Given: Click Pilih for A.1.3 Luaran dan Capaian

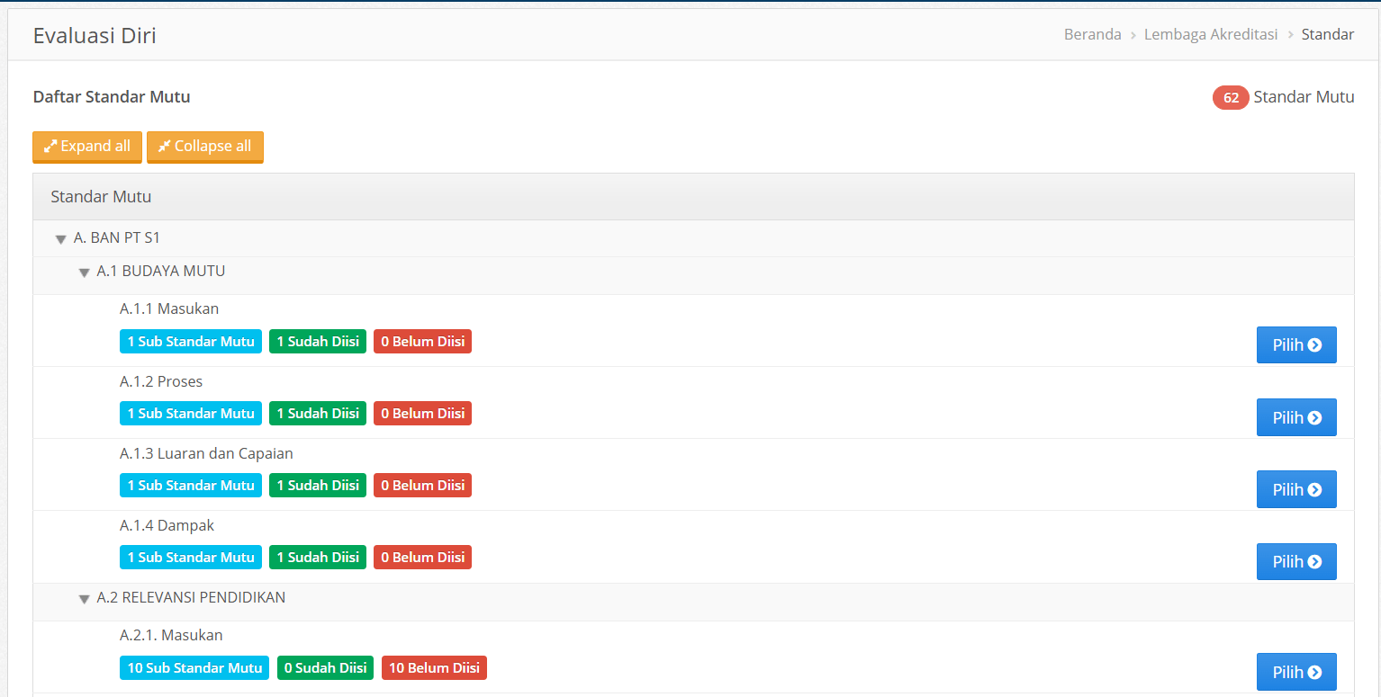Looking at the screenshot, I should 1296,489.
